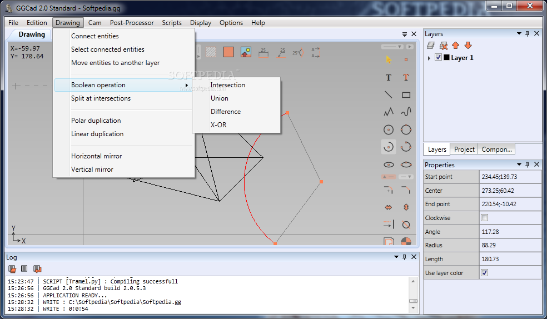Open the Cam menu
The width and height of the screenshot is (547, 319).
95,23
